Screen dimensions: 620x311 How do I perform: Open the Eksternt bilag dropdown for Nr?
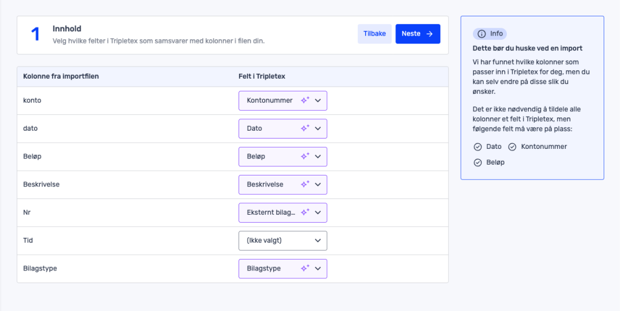pos(283,212)
